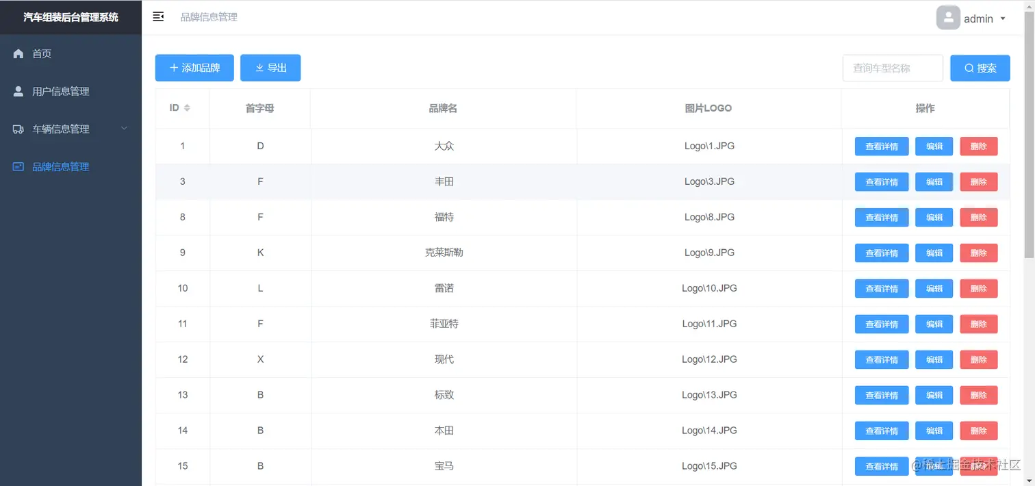Click the 品牌名 column header
Screen dimensions: 1035x486
(x=443, y=108)
